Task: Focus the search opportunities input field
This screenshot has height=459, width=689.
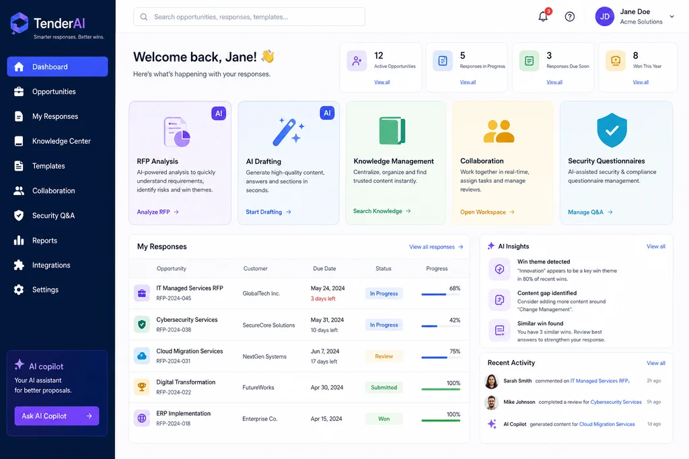Action: [x=249, y=17]
